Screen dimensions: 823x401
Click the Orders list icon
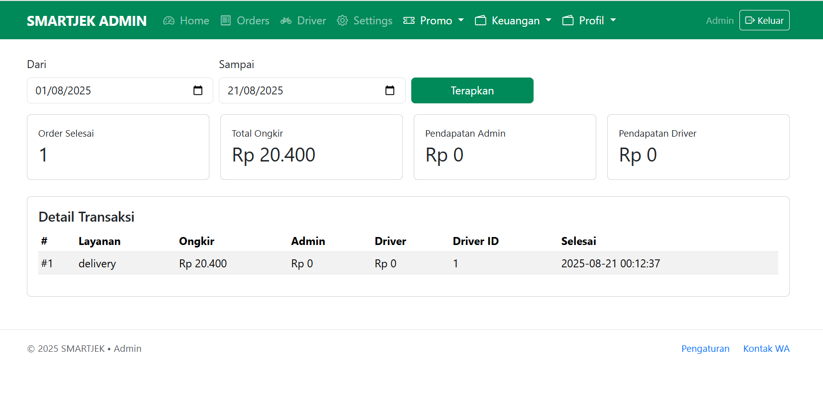coord(226,20)
